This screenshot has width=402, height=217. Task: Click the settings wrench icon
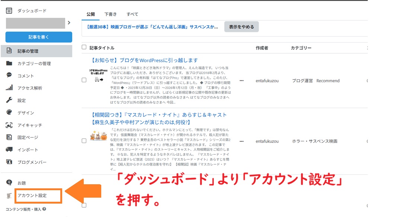pyautogui.click(x=9, y=100)
